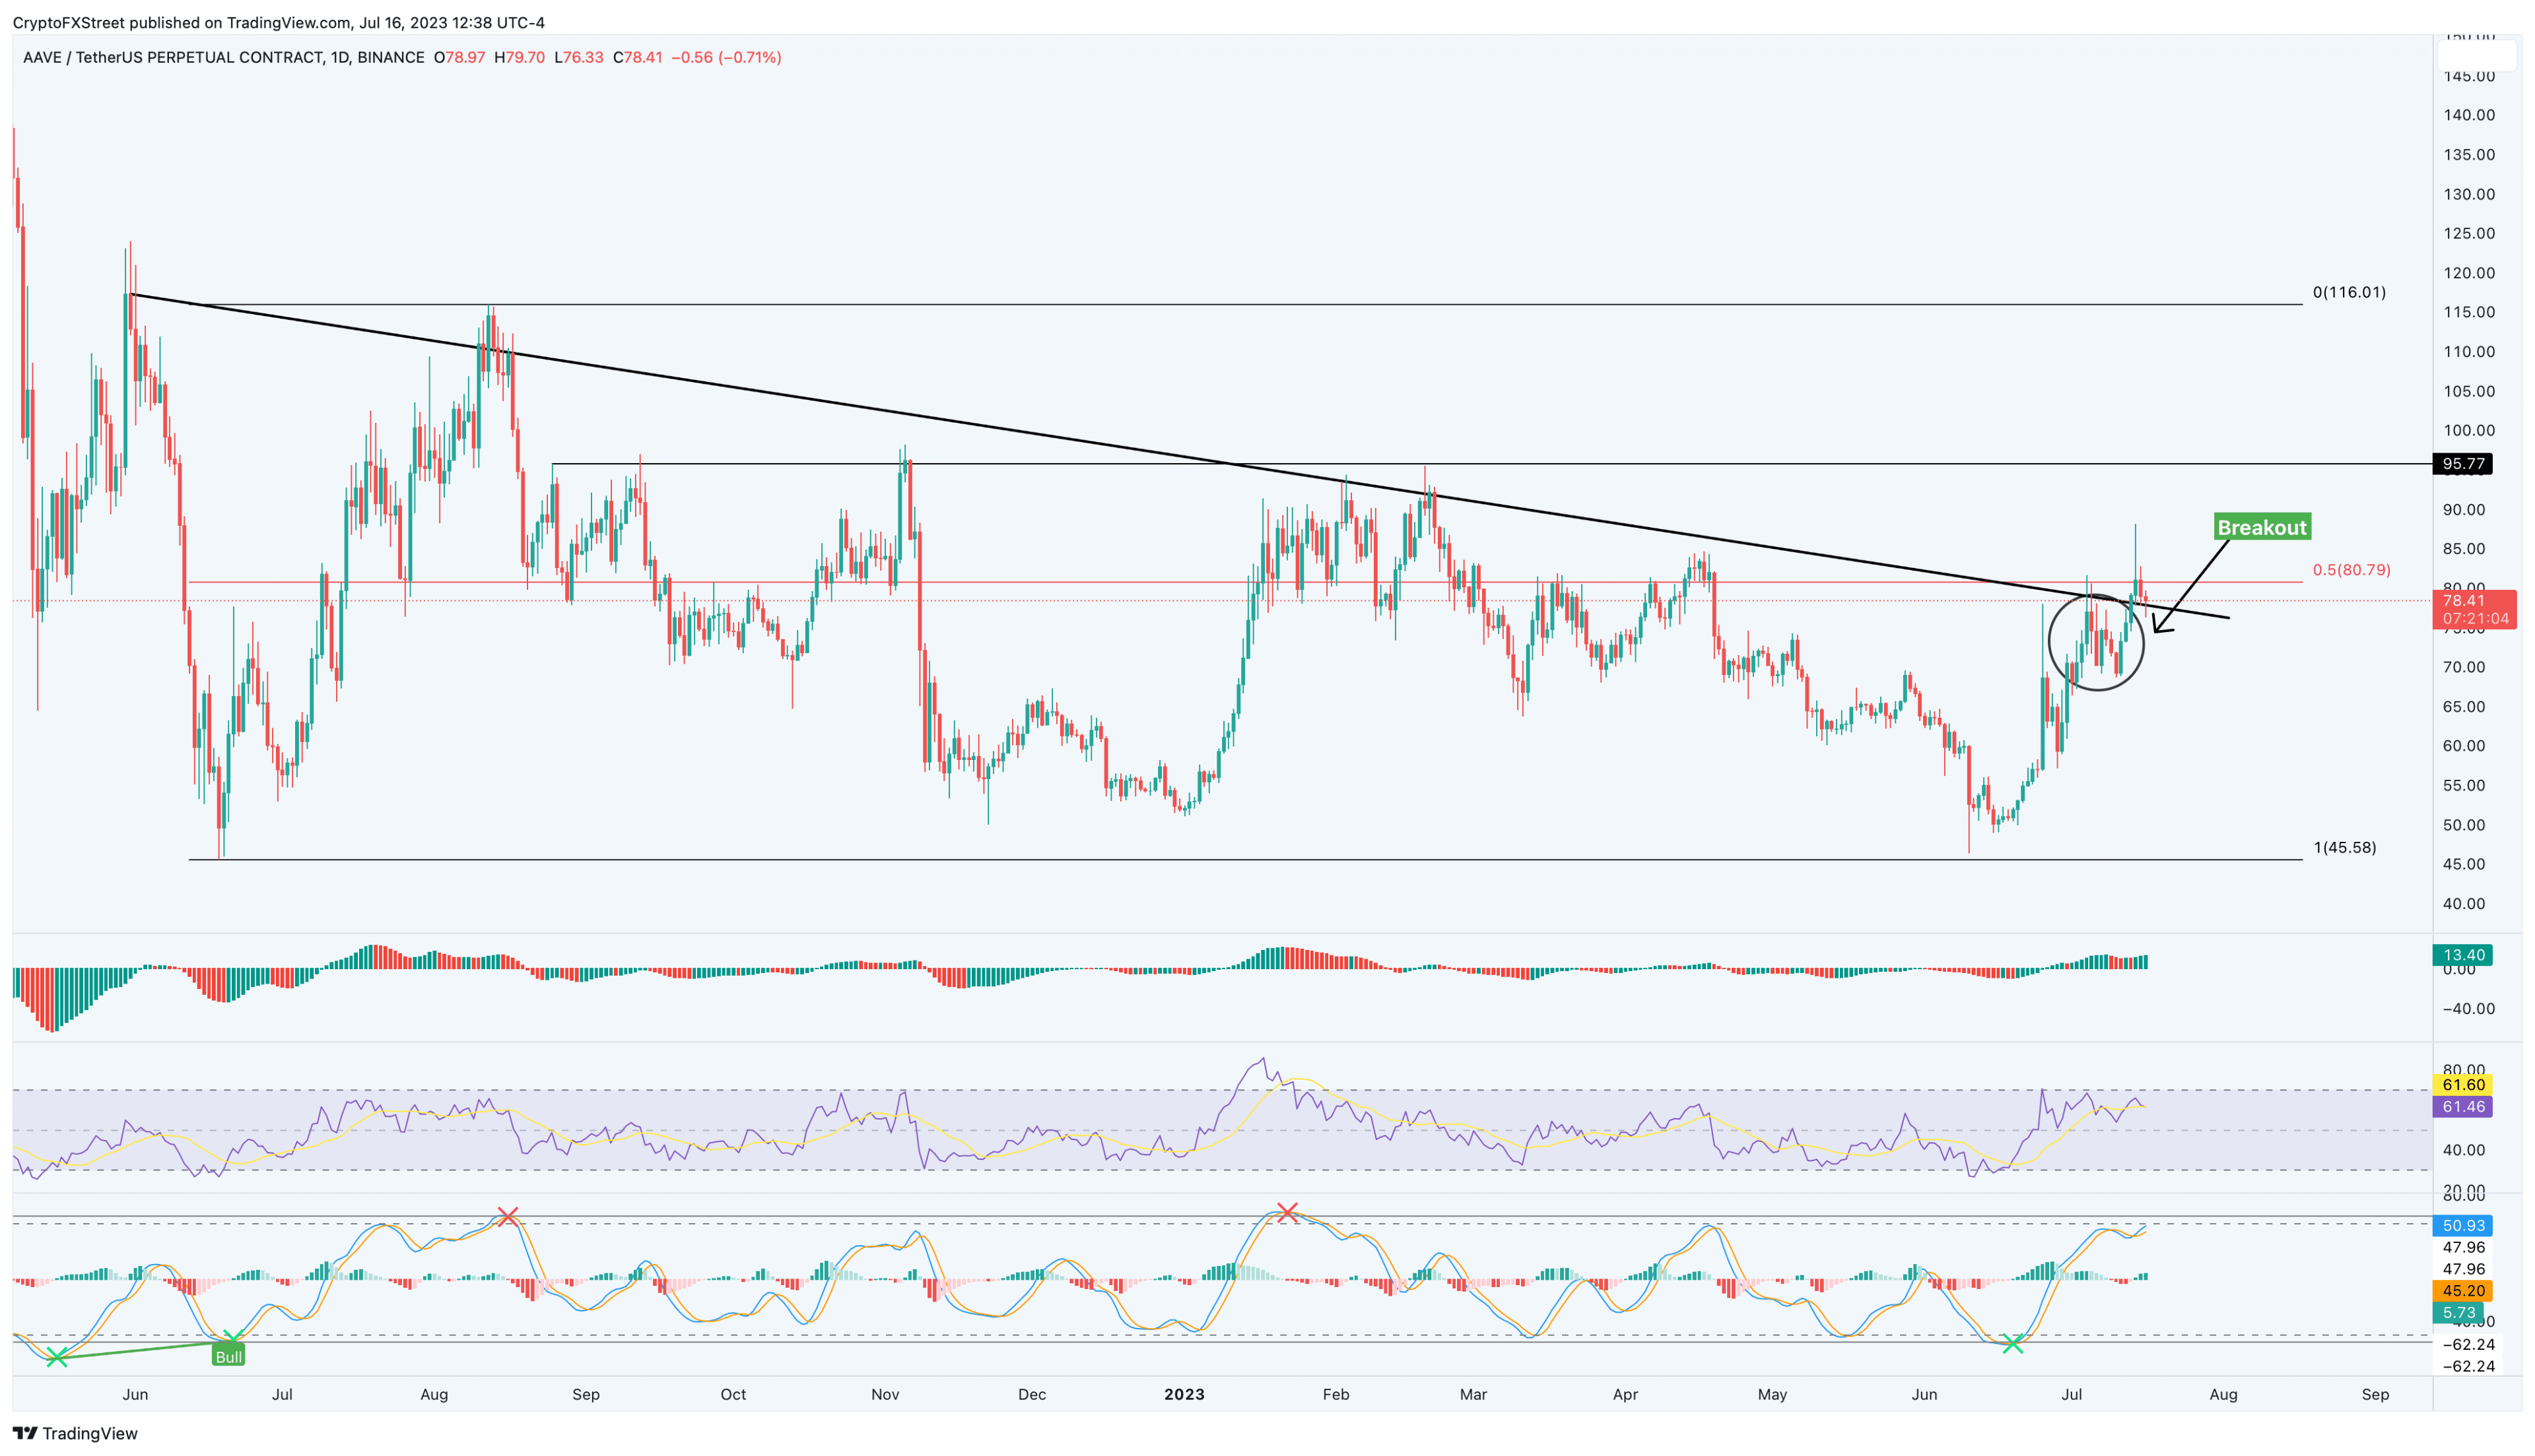
Task: Click the −40.00 tick in the histogram pane
Action: tap(2468, 1008)
